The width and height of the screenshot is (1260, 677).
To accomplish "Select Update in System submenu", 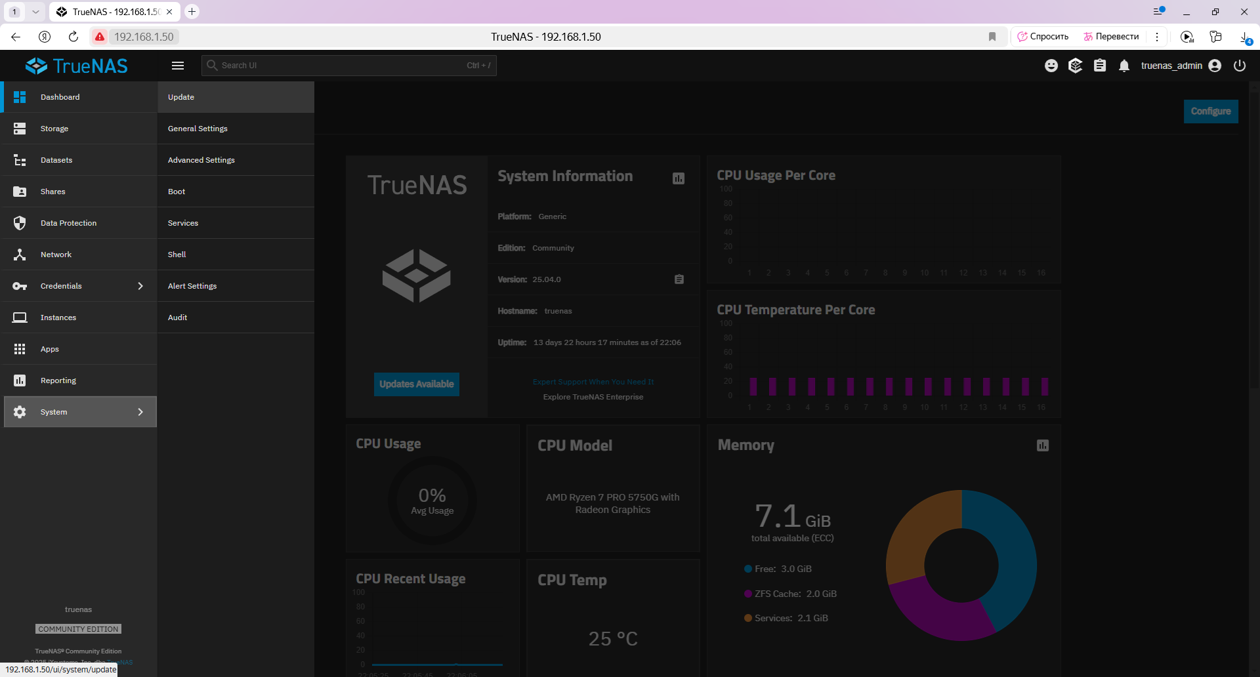I will pos(236,97).
